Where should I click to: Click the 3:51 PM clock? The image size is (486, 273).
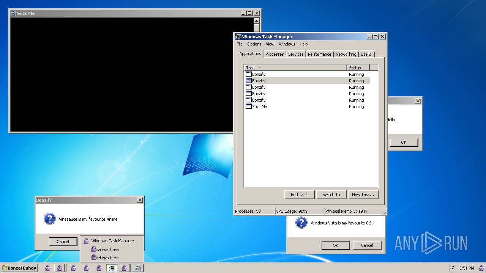coord(467,268)
